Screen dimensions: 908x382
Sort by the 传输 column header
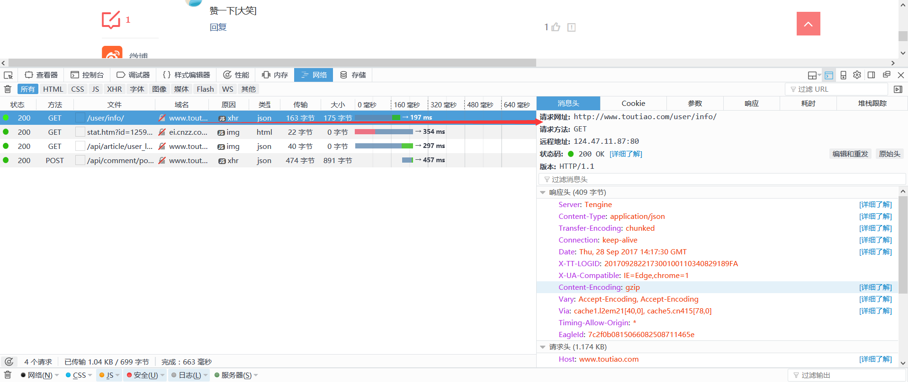click(x=300, y=104)
